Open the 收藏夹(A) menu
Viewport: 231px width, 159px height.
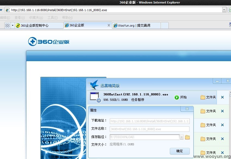[36, 18]
